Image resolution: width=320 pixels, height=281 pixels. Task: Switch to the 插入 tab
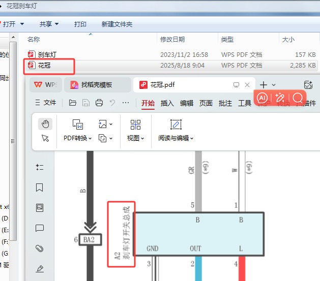[167, 103]
